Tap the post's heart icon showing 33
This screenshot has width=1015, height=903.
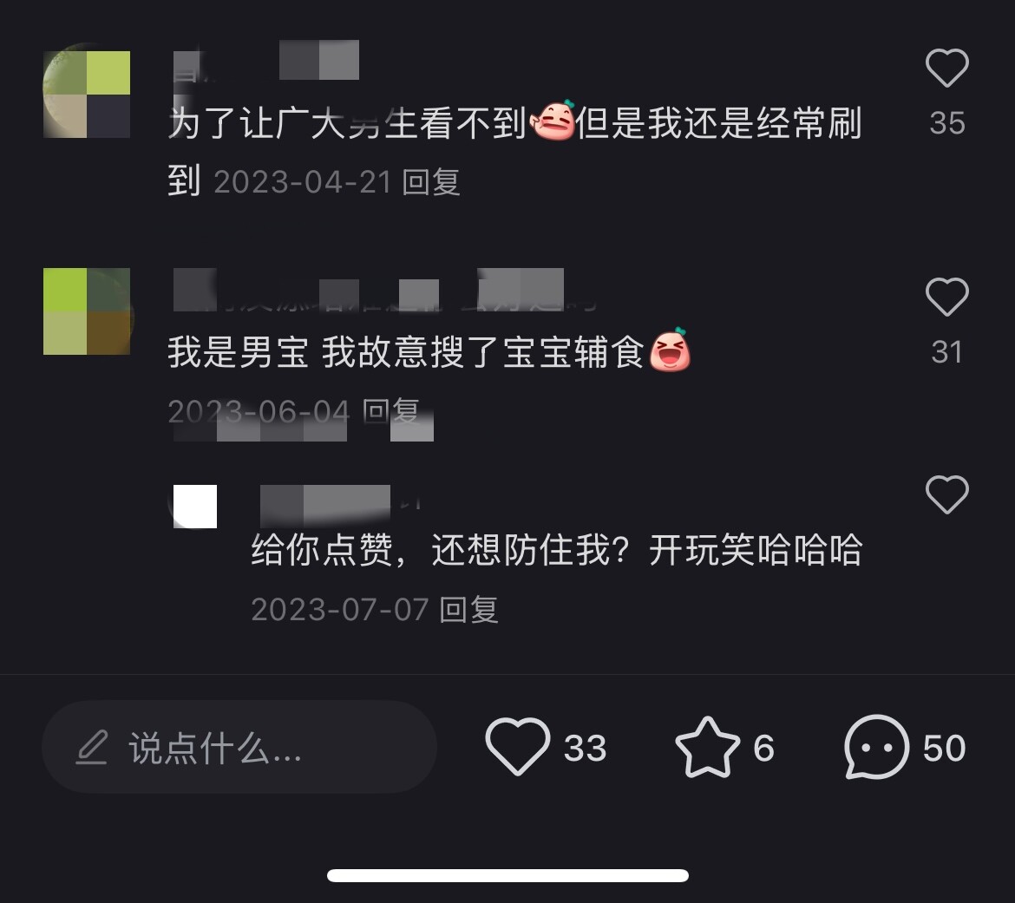[x=518, y=746]
